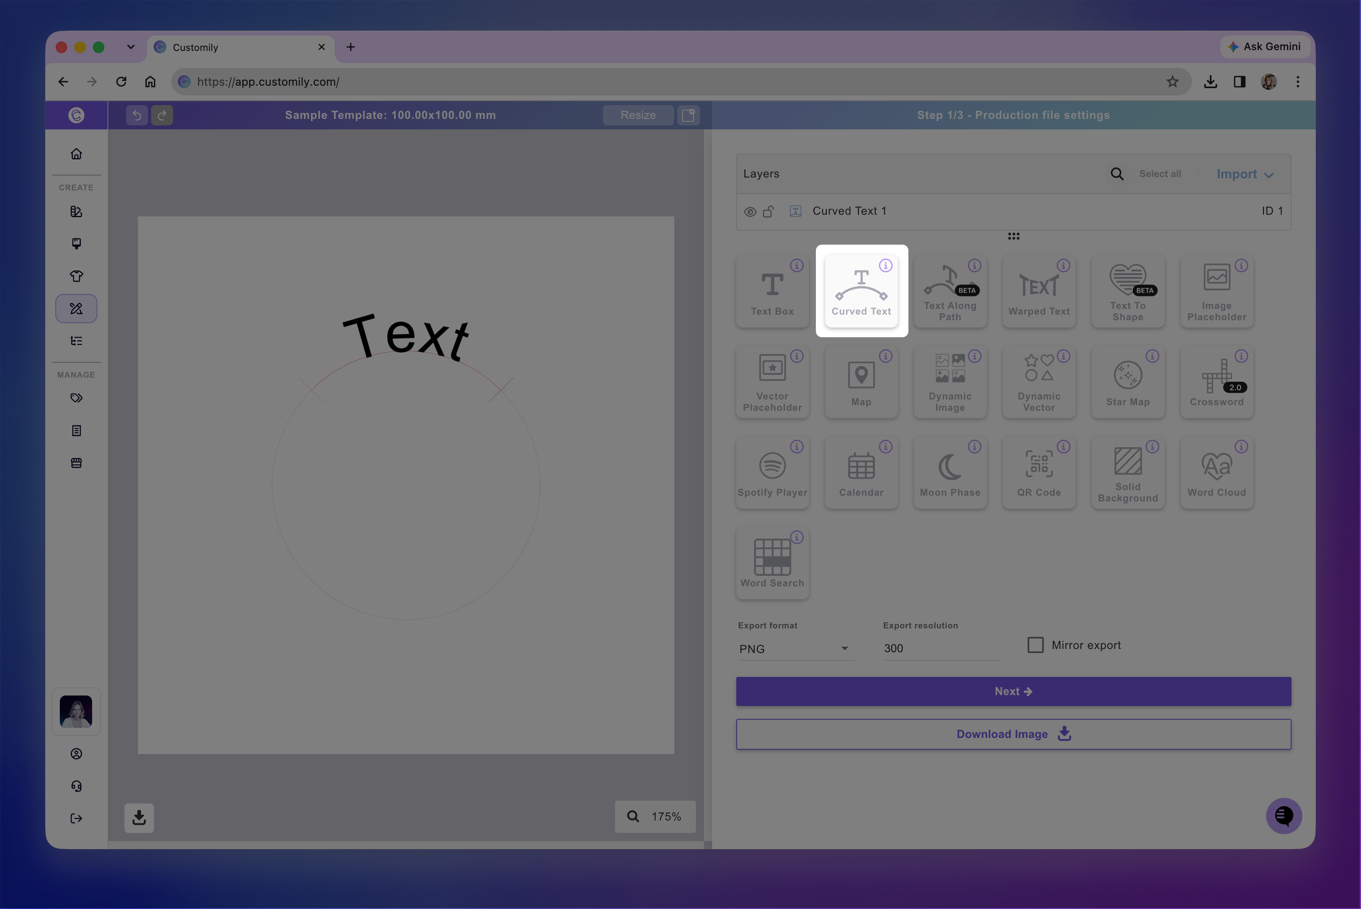Add an Image Placeholder element
The width and height of the screenshot is (1361, 909).
pyautogui.click(x=1217, y=291)
